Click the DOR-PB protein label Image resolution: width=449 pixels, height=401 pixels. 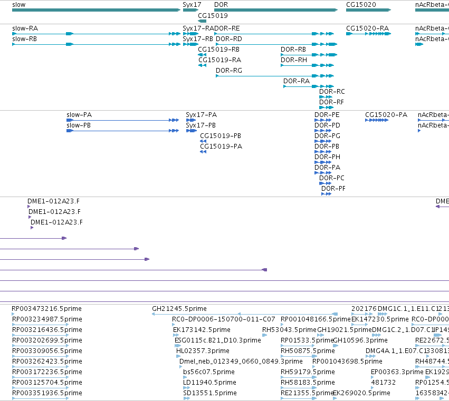pyautogui.click(x=327, y=146)
